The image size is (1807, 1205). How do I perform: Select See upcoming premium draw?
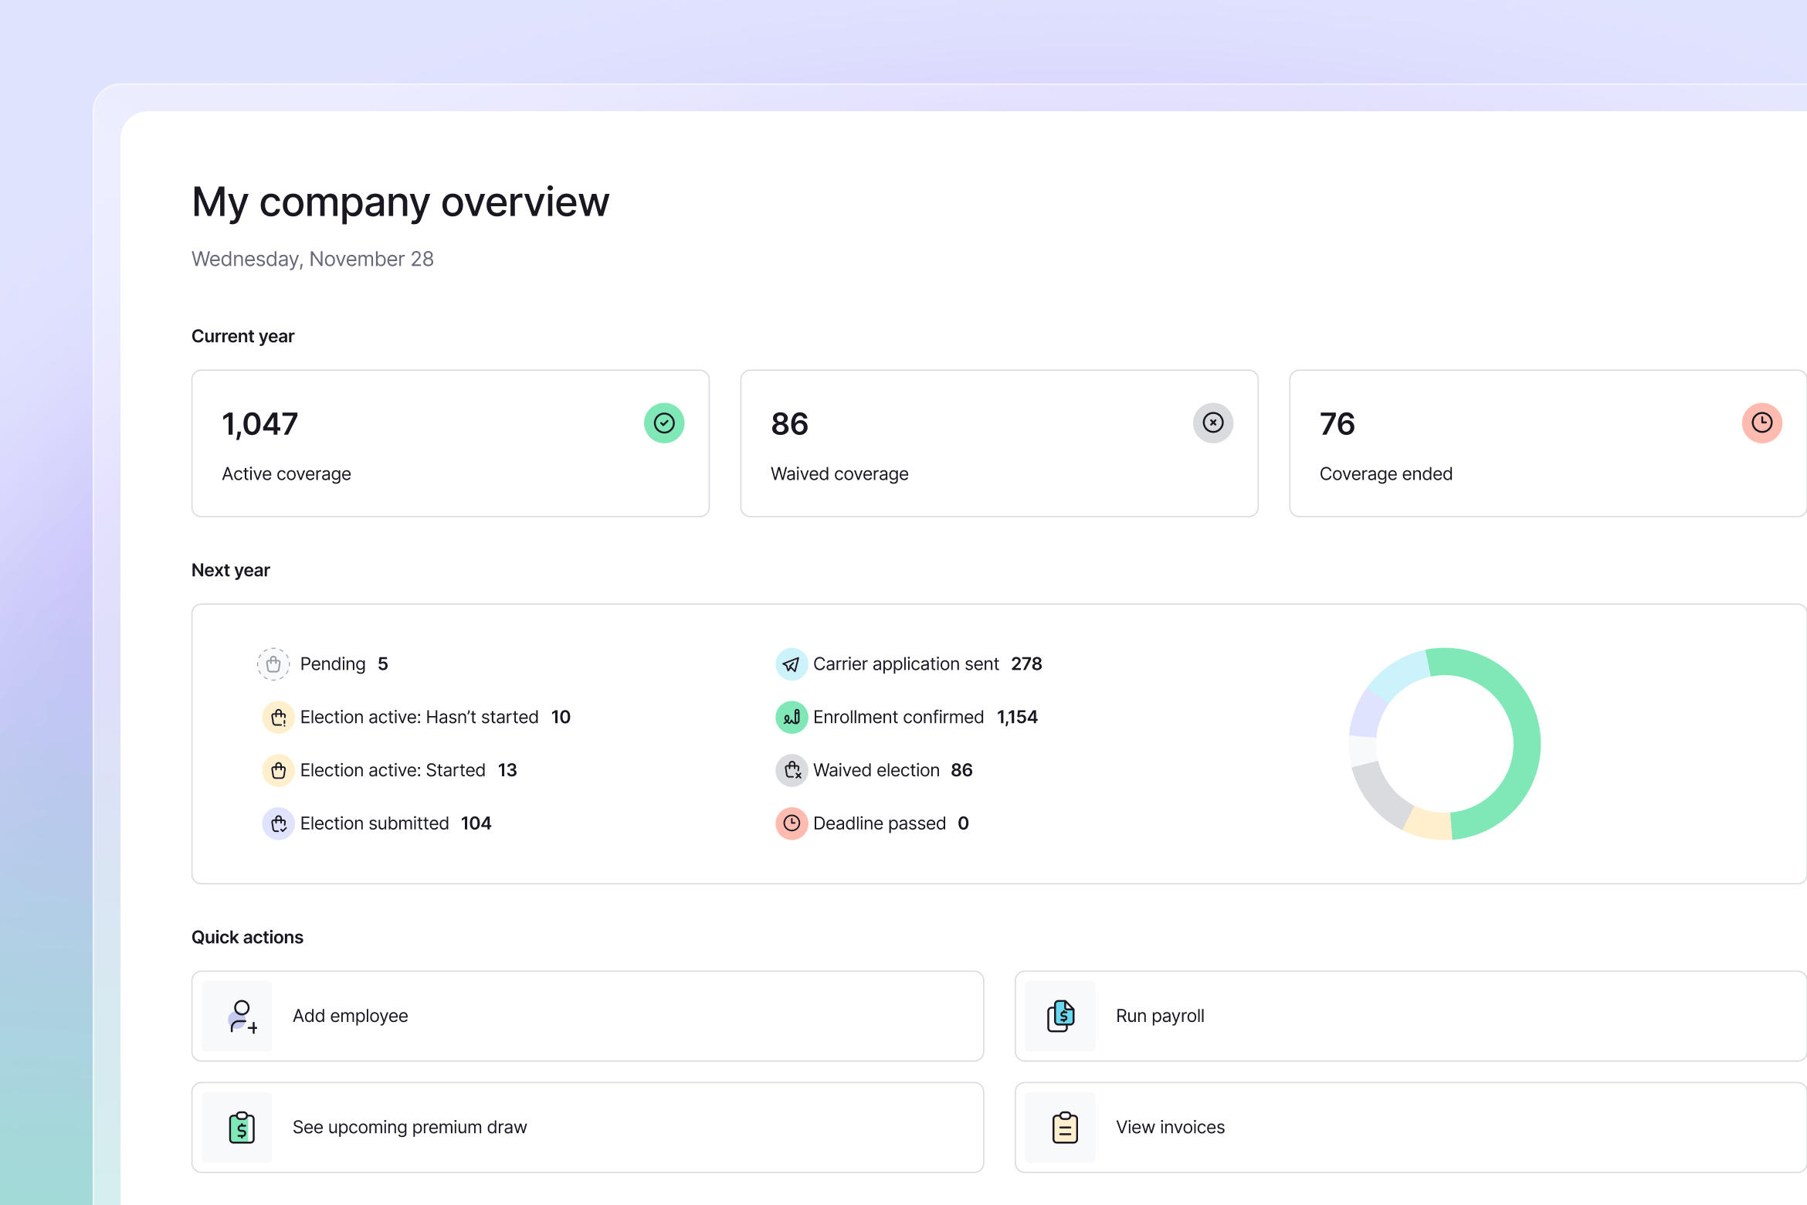(x=587, y=1127)
